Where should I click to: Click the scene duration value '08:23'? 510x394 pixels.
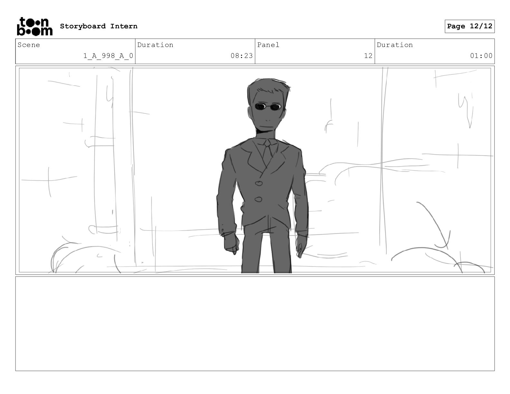pos(241,56)
